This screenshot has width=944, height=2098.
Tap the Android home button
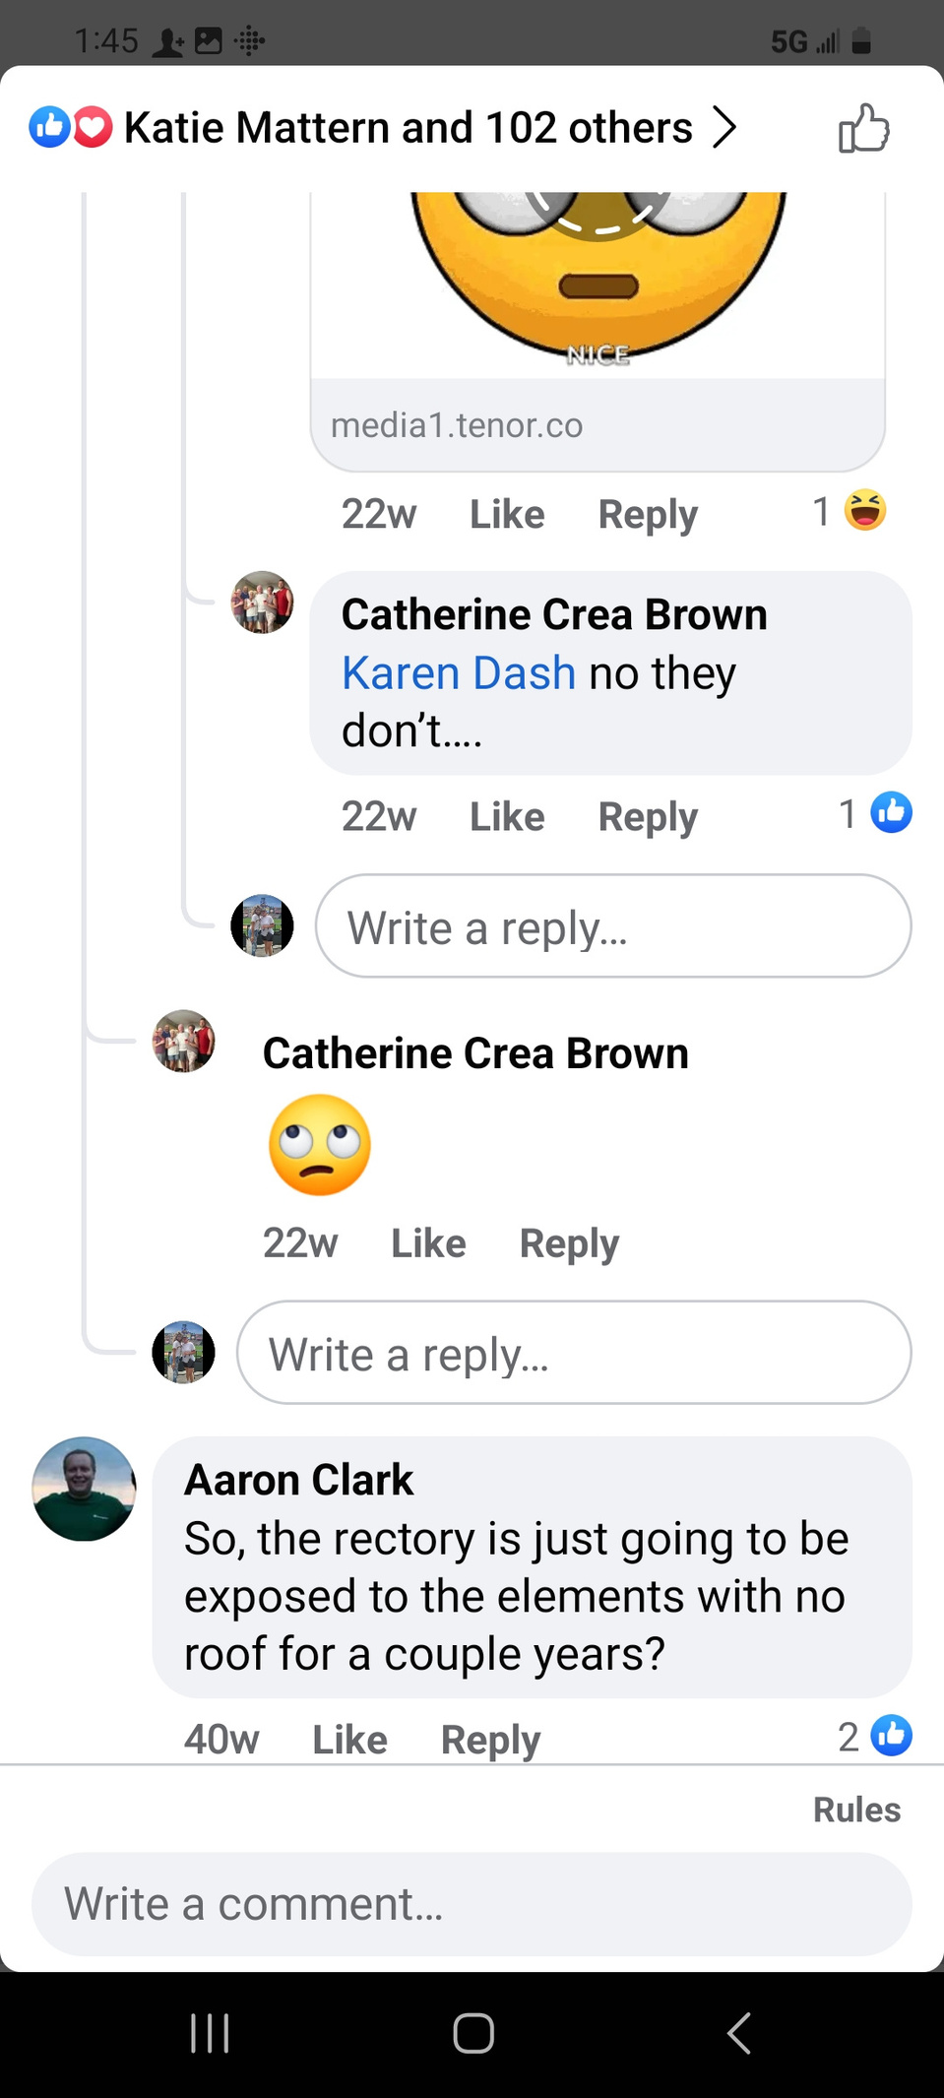[473, 2033]
